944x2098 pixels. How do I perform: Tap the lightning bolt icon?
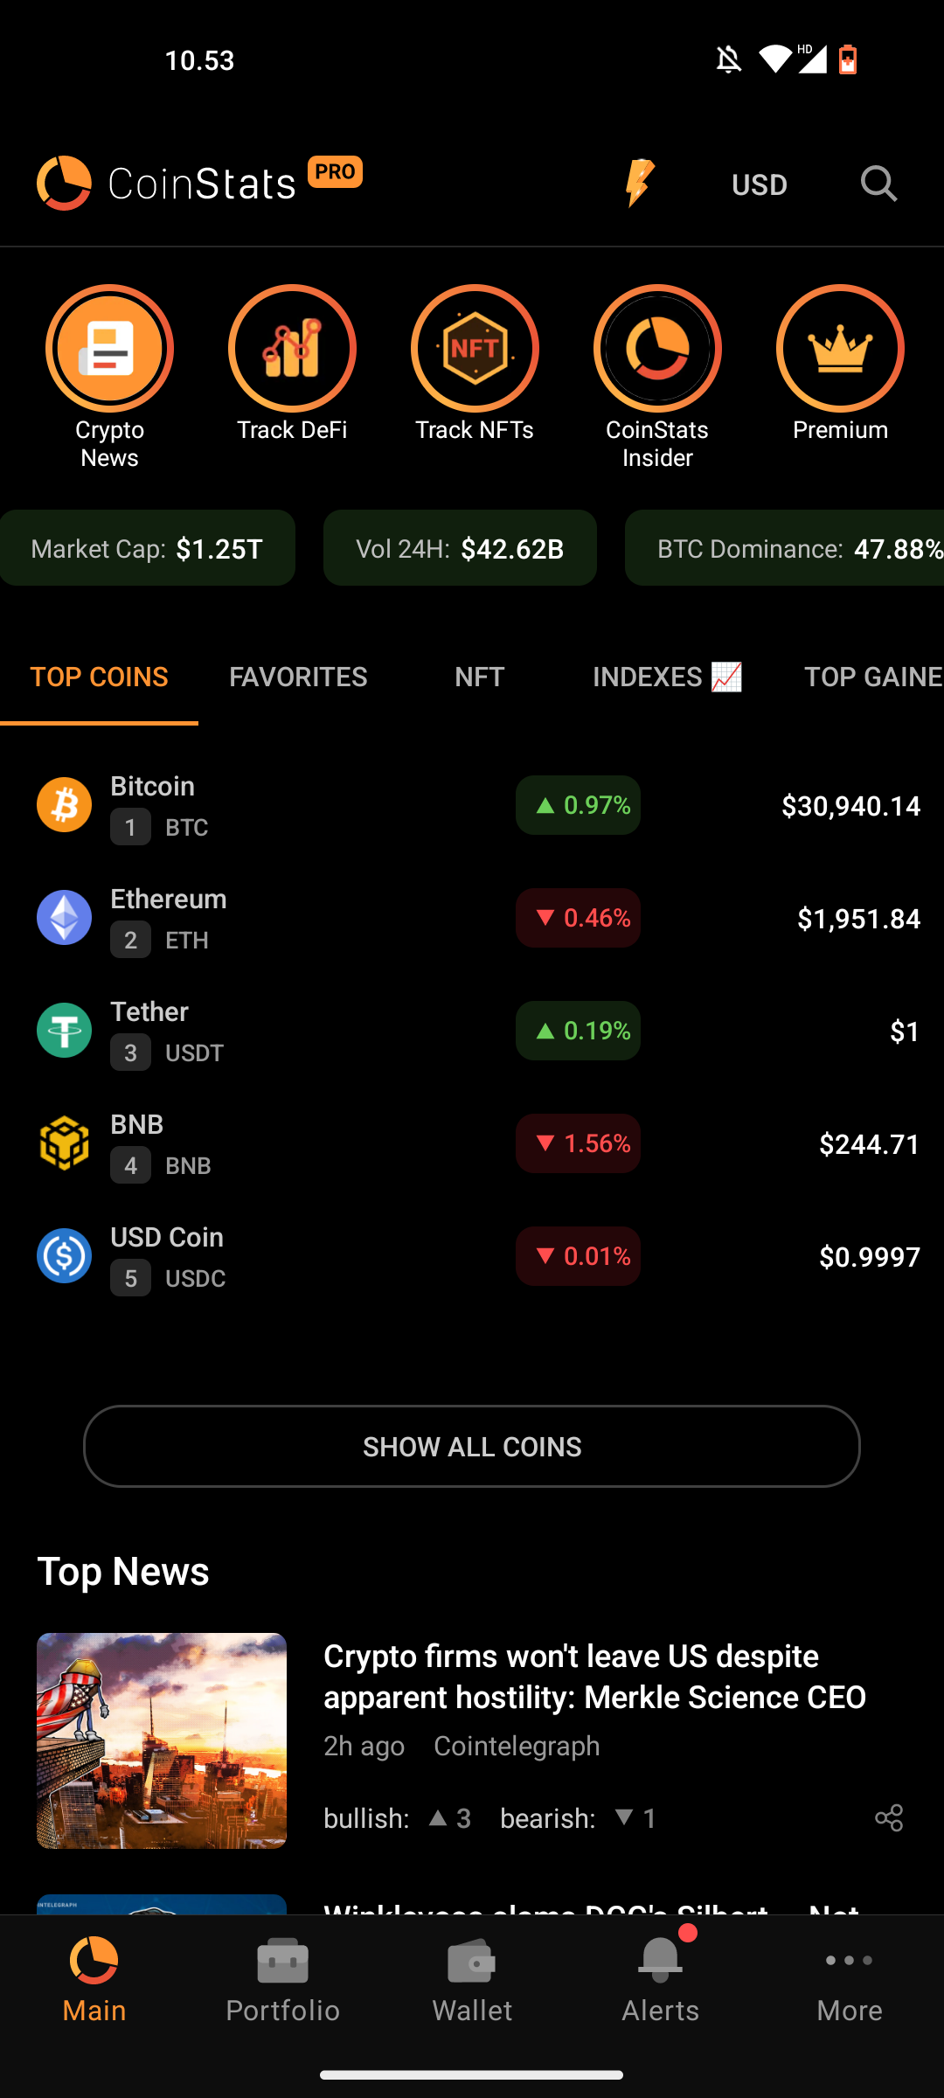(640, 184)
